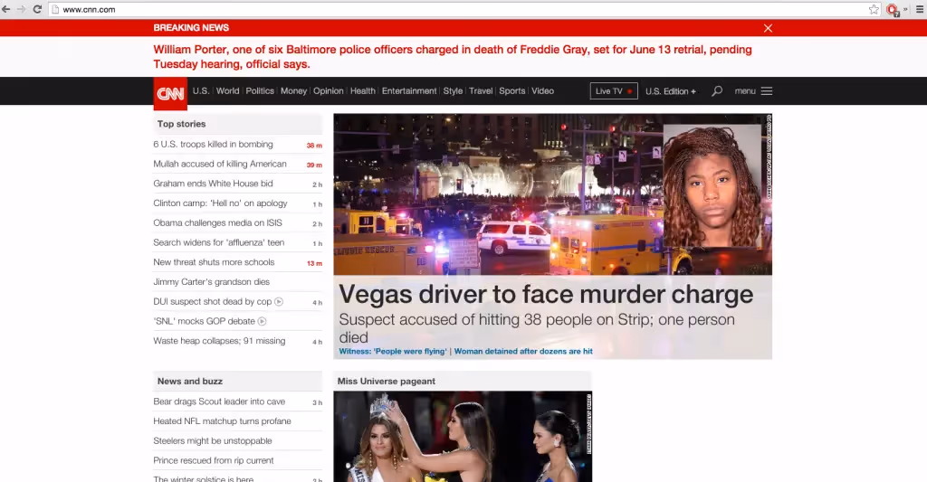Open U.S. navigation section
This screenshot has width=927, height=482.
tap(200, 91)
